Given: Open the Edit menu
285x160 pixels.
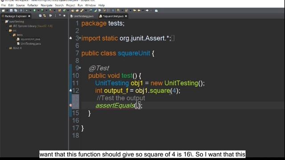Looking at the screenshot, I should 11,5.
